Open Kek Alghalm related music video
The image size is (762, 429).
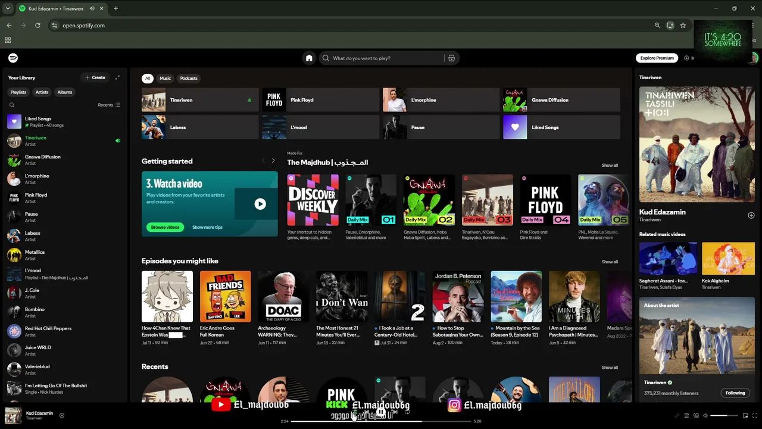pos(728,266)
